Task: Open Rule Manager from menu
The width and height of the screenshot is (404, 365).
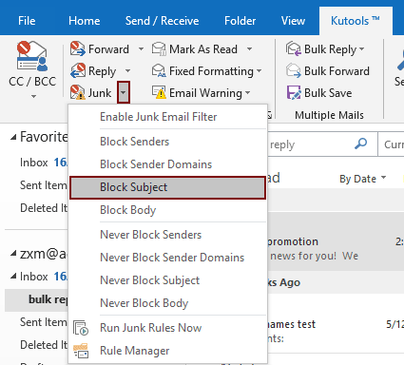Action: (168, 351)
